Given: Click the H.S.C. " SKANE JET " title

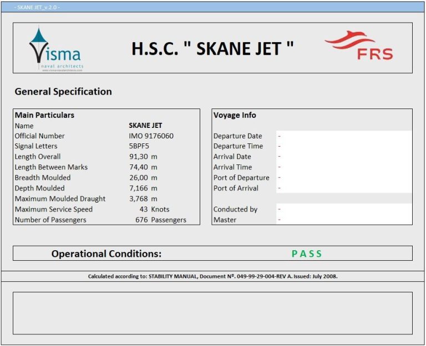Looking at the screenshot, I should [212, 49].
